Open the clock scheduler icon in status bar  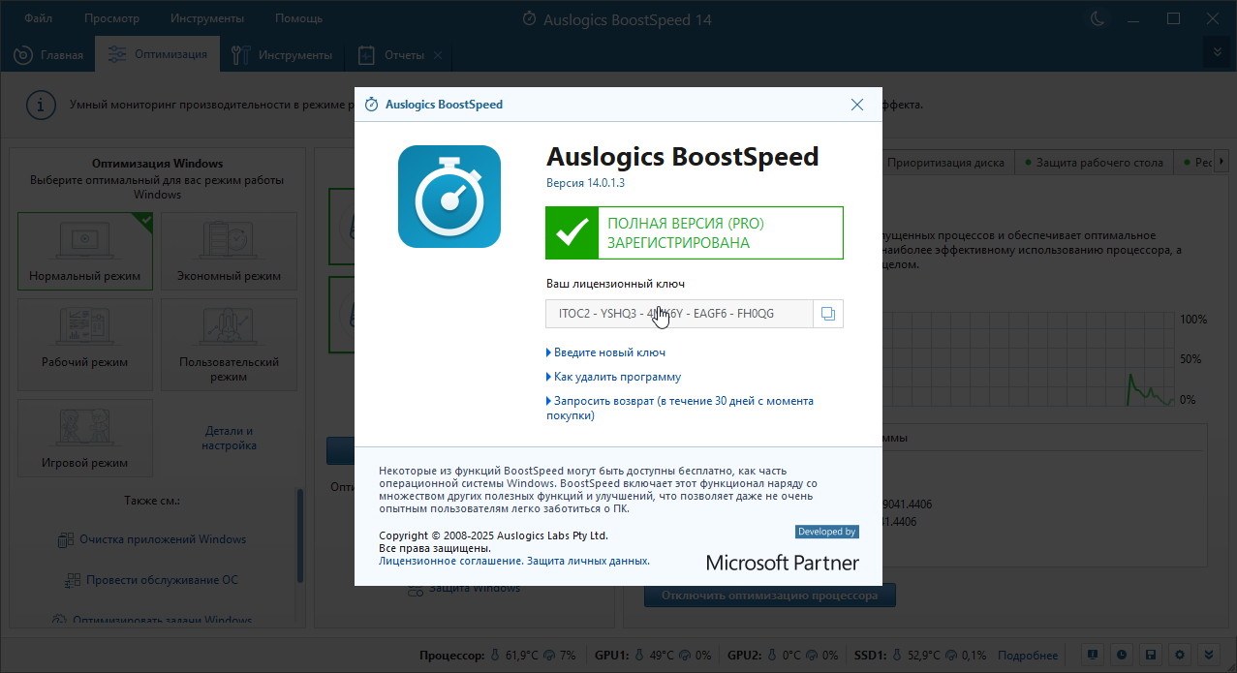[1120, 654]
